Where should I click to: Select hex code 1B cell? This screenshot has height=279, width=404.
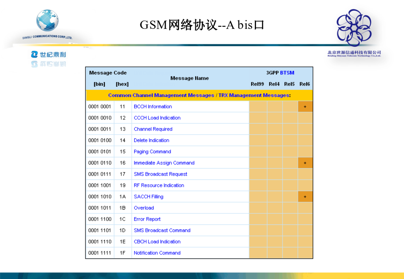click(123, 208)
